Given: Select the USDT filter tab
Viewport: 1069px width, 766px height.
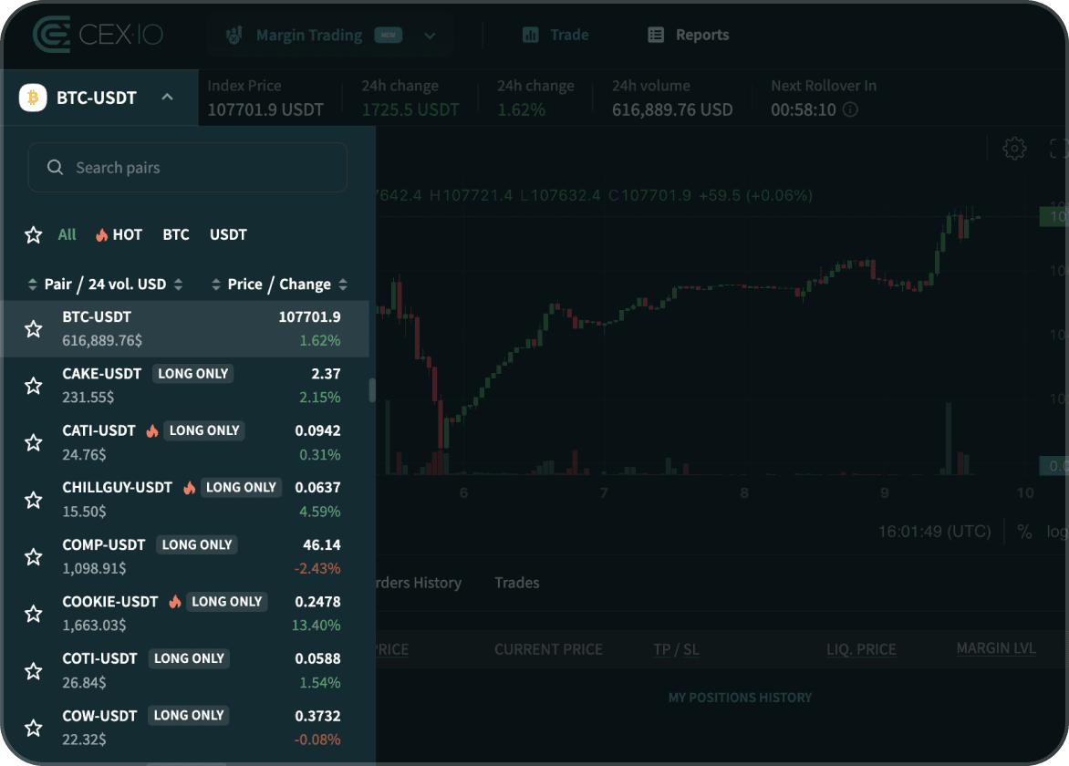Looking at the screenshot, I should [228, 234].
